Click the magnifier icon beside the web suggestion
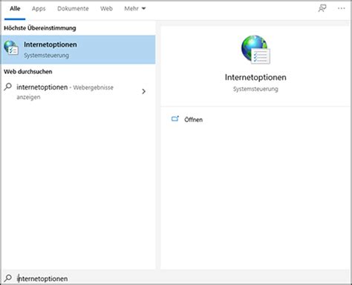This screenshot has height=285, width=352. click(8, 87)
